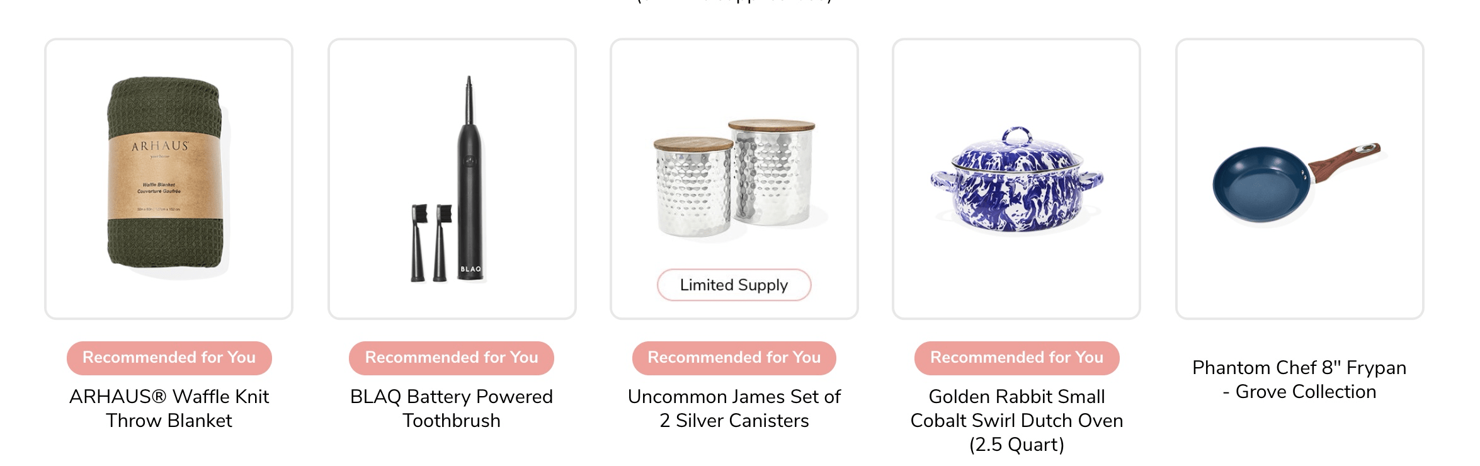Open Phantom Chef 8" Frypan Grove Collection link
Viewport: 1480px width, 466px height.
point(1299,380)
